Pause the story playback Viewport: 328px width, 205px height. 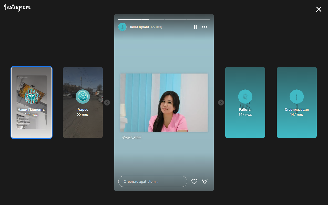pos(195,27)
